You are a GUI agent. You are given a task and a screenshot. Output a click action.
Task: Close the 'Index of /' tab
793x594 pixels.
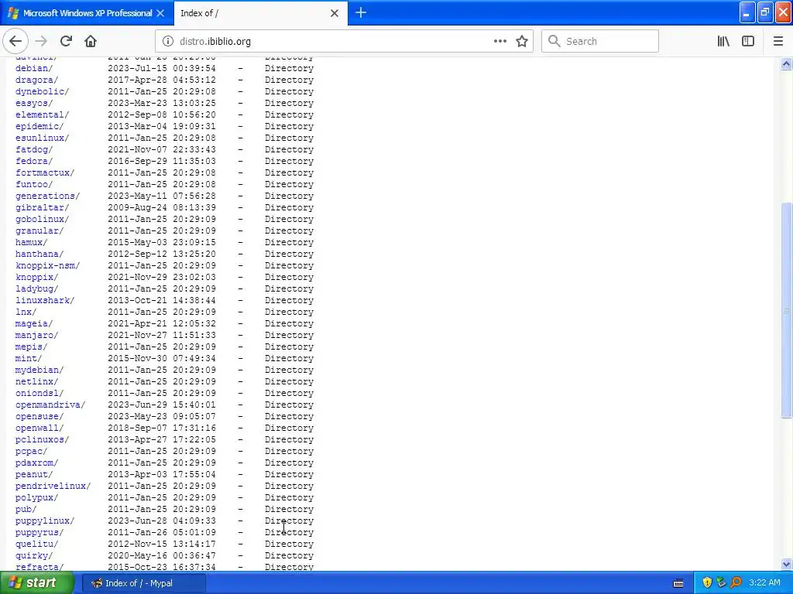pos(335,13)
